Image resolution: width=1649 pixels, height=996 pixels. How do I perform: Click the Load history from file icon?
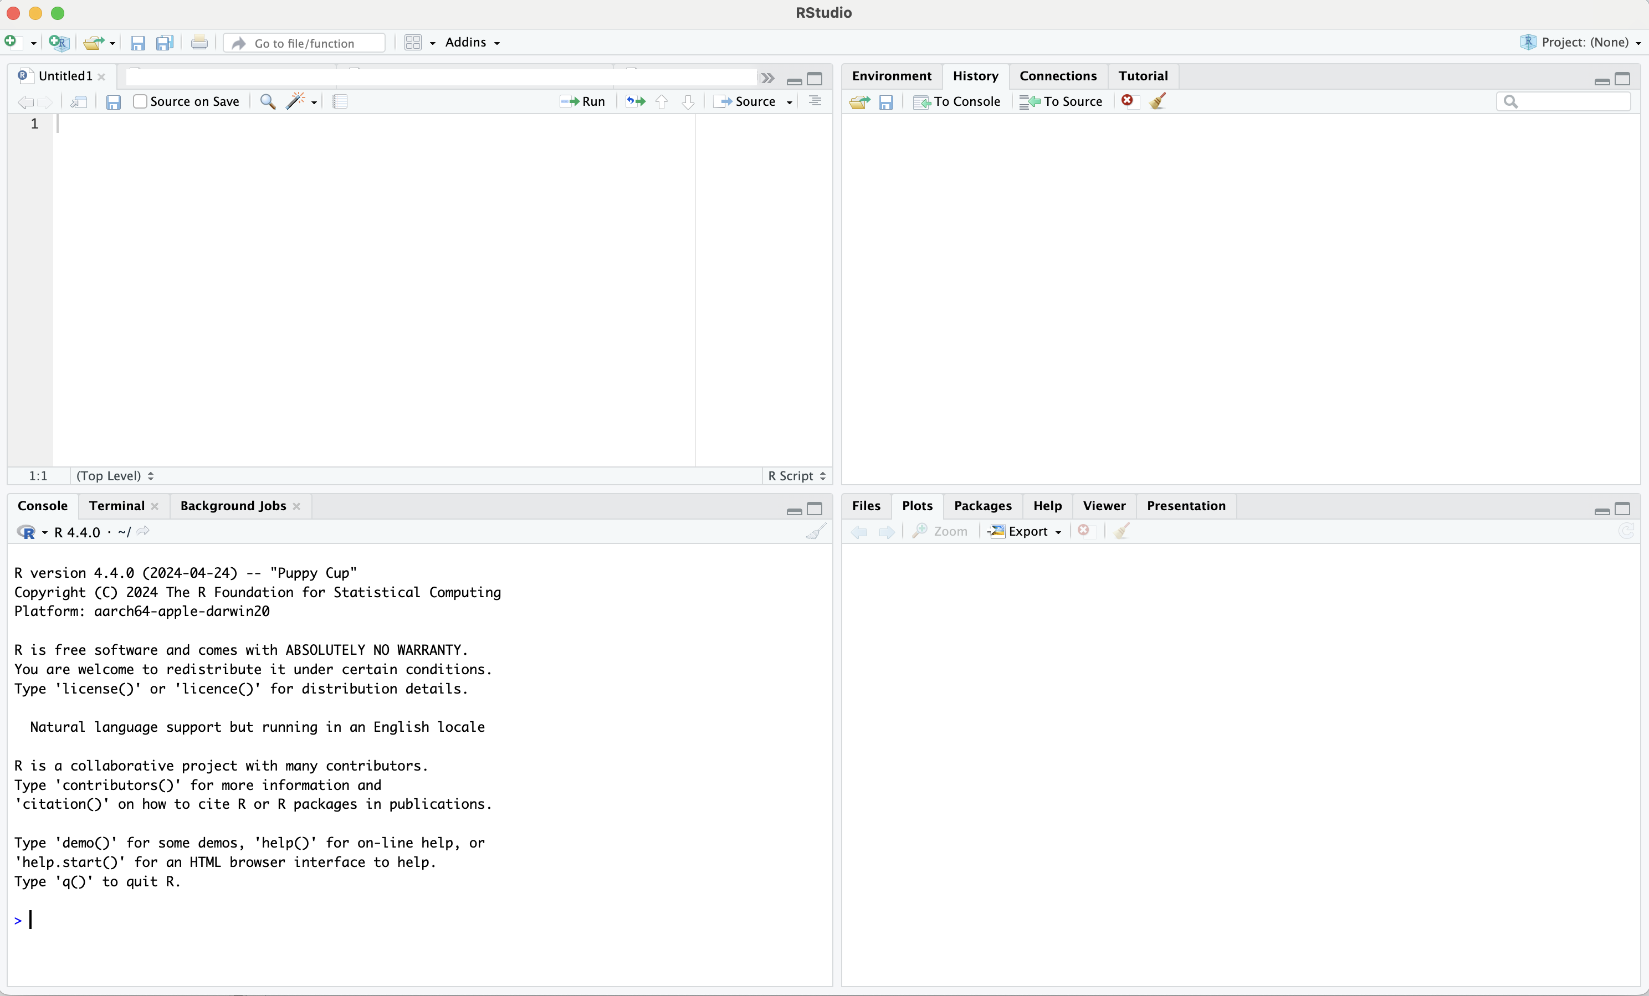860,102
